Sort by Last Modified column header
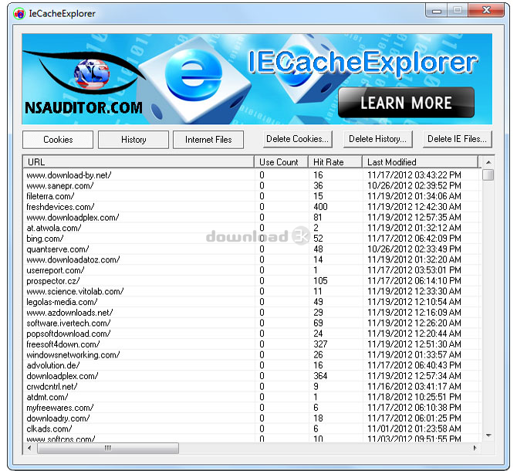 pos(421,162)
